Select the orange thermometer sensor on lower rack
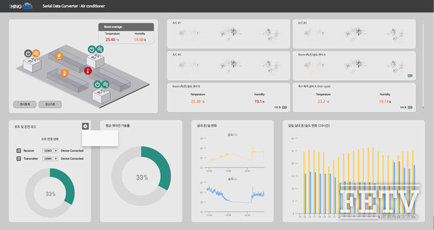Screen dimensions: 434x230 [64, 73]
